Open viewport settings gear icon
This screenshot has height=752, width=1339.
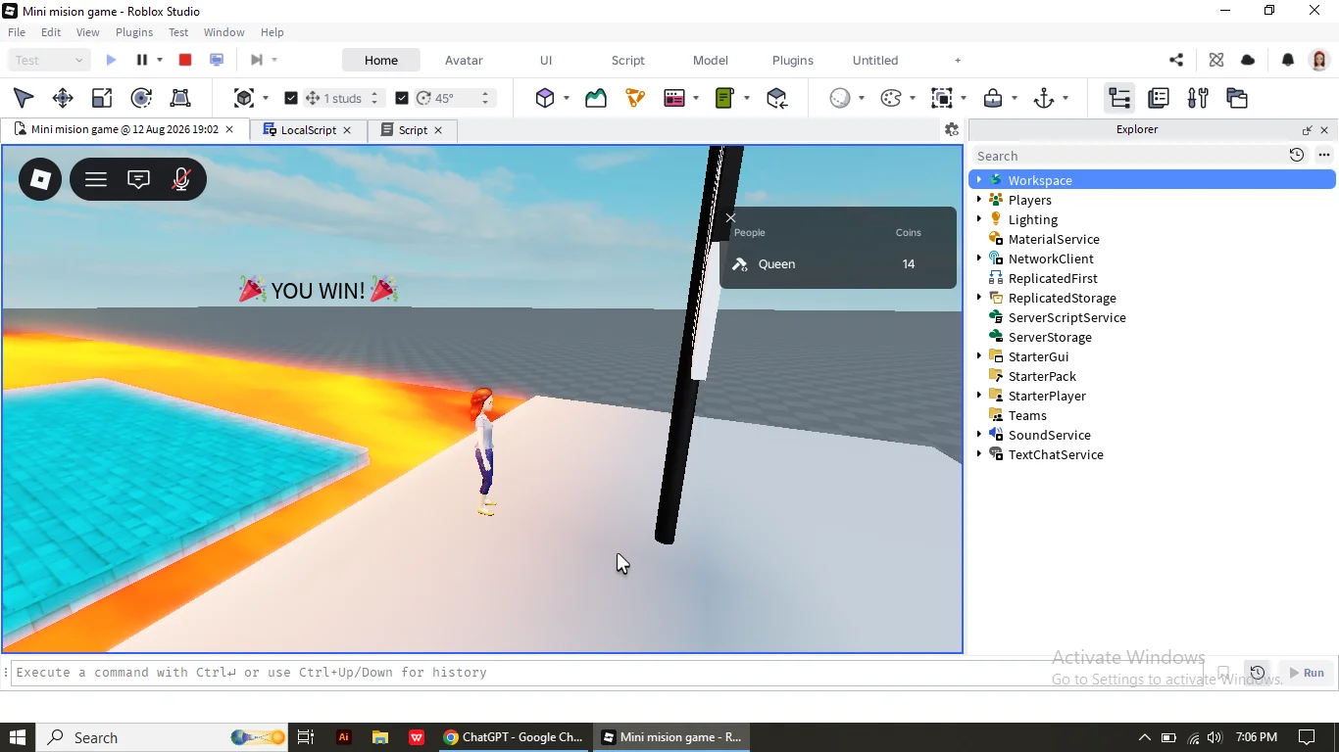pos(951,129)
